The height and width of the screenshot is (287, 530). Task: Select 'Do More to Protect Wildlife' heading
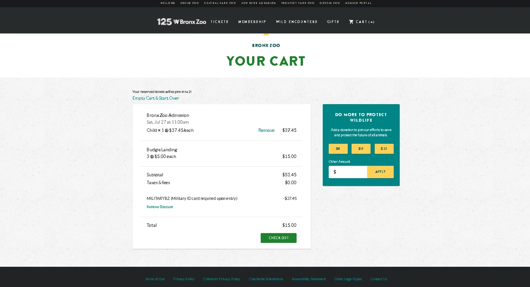click(x=361, y=117)
